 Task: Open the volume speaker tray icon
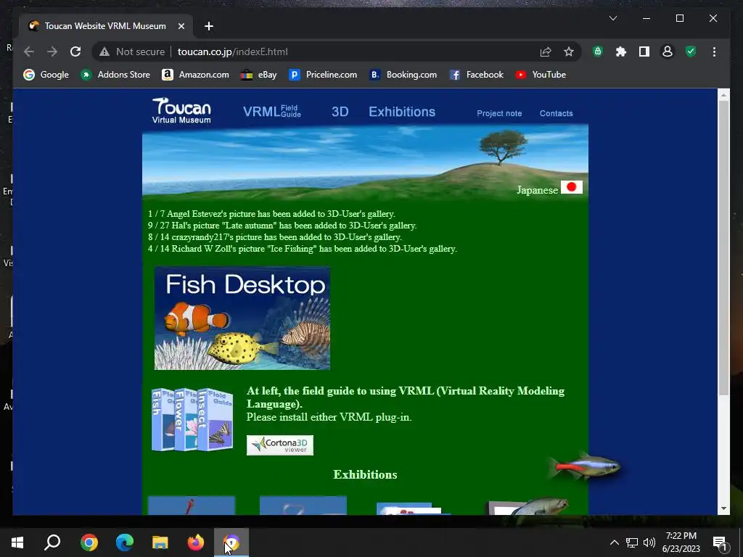point(649,542)
